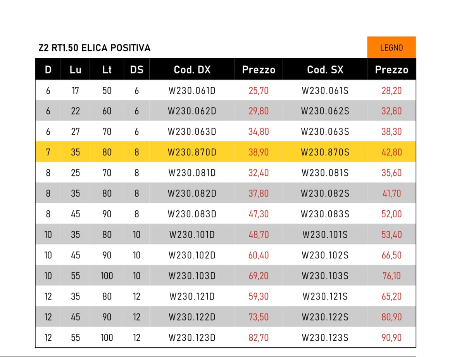Click the Cod. SX column header
Viewport: 457px width, 357px height.
[325, 70]
